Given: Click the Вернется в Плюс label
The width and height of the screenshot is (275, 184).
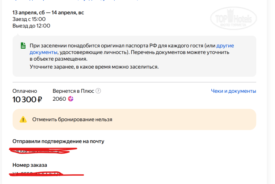Looking at the screenshot, I should pyautogui.click(x=73, y=91).
